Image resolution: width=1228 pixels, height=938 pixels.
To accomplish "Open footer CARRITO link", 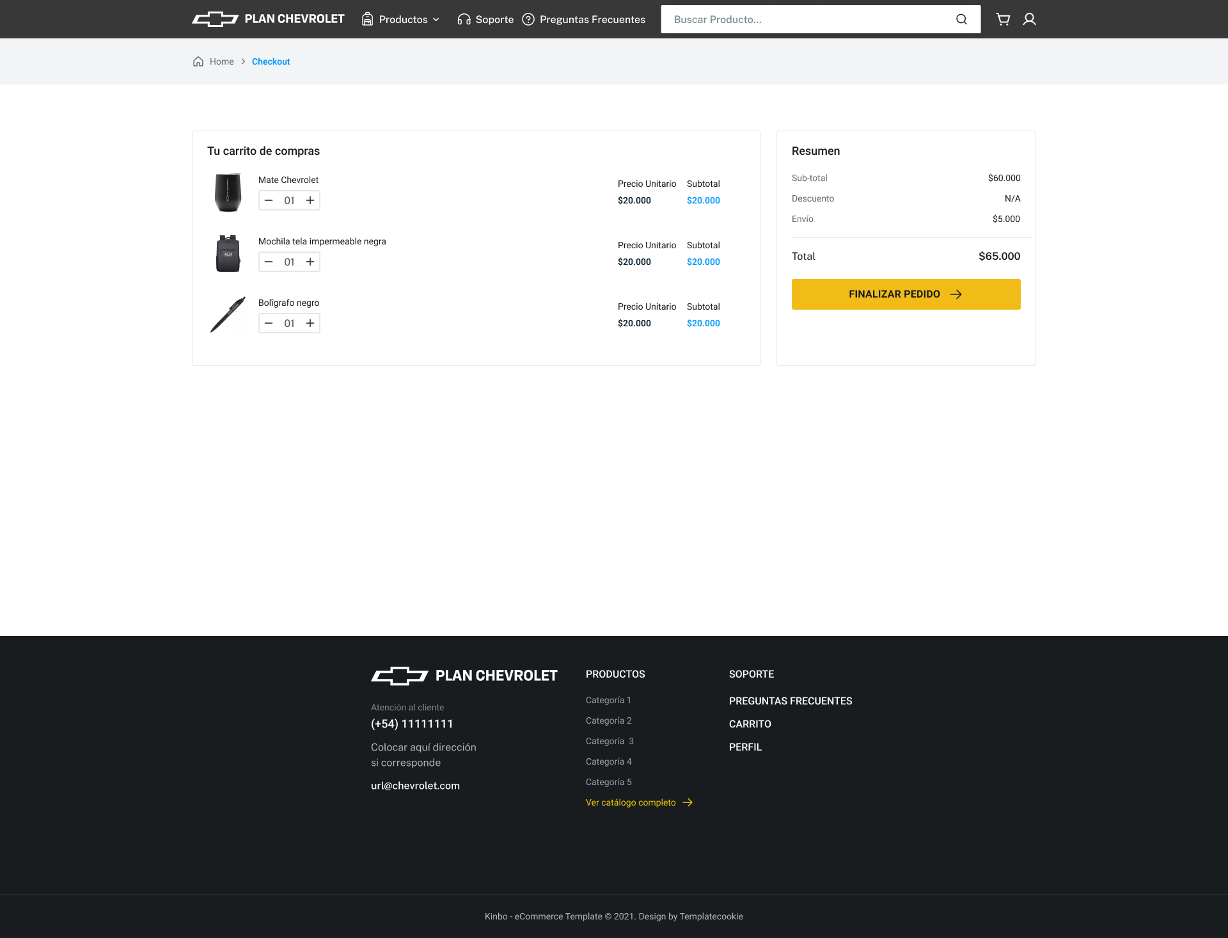I will (x=750, y=724).
